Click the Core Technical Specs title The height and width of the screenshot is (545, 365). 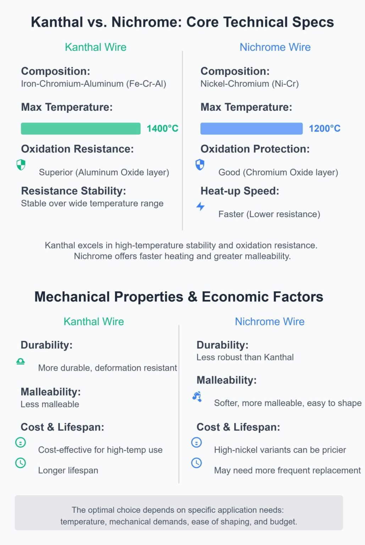[x=182, y=22]
